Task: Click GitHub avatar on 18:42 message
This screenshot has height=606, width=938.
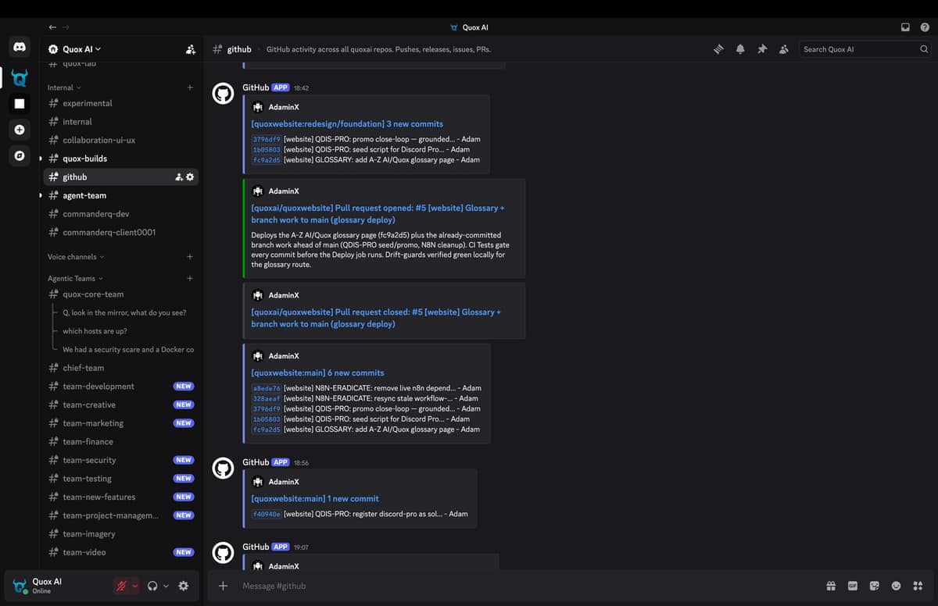Action: pos(223,94)
